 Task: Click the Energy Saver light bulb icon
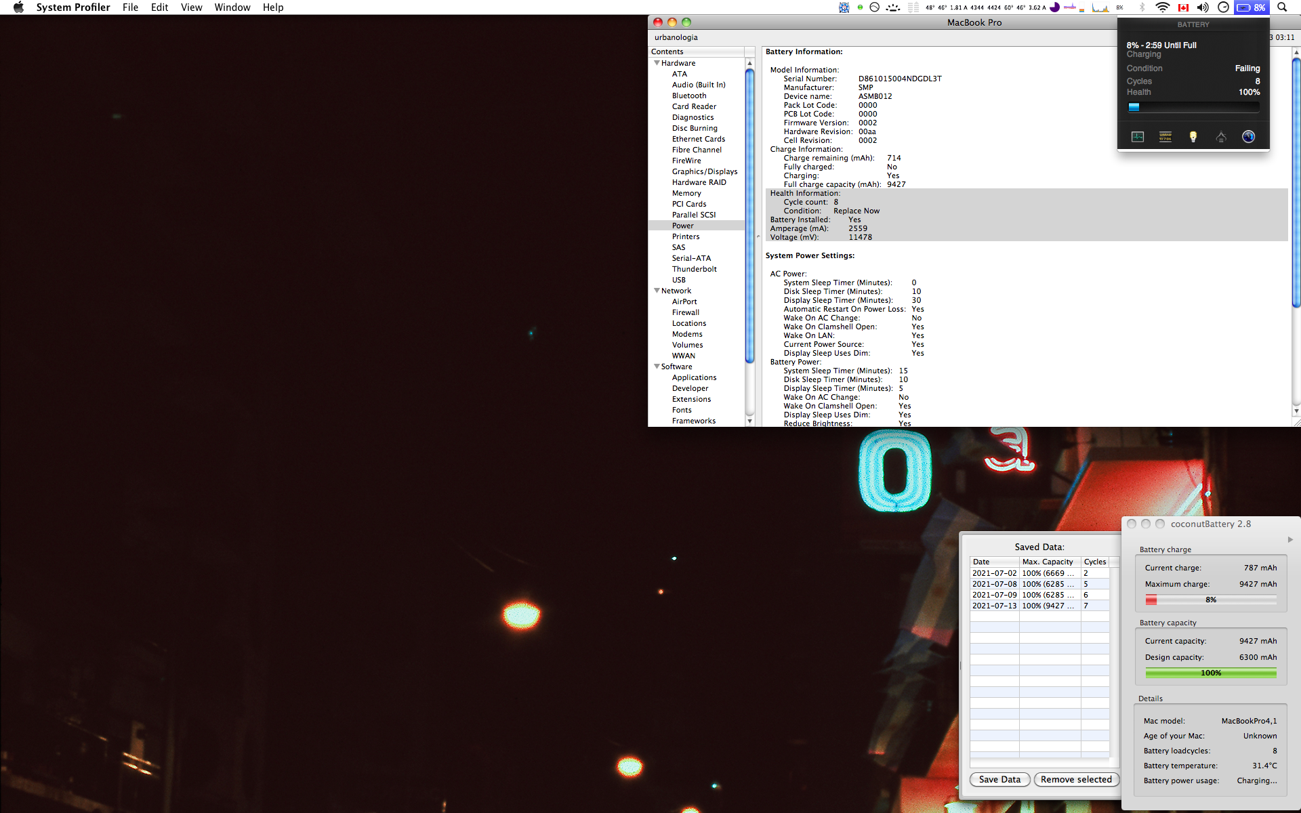click(x=1193, y=137)
